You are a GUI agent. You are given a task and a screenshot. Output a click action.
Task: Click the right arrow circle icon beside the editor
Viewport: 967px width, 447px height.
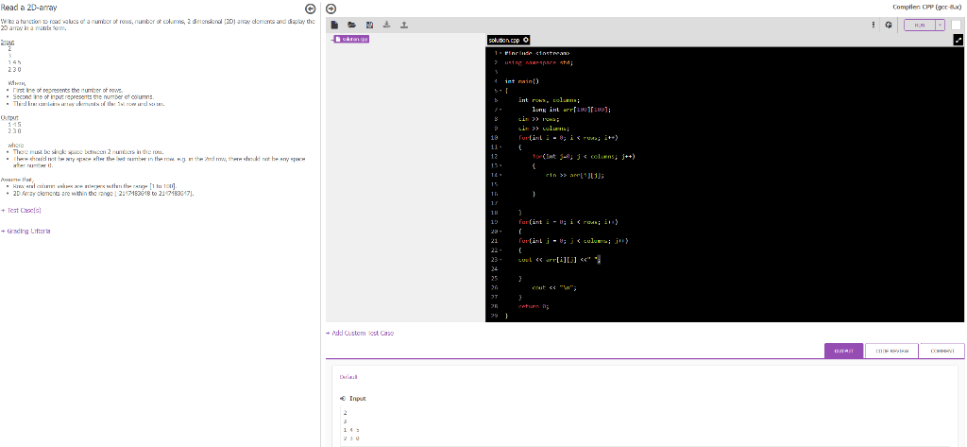331,9
